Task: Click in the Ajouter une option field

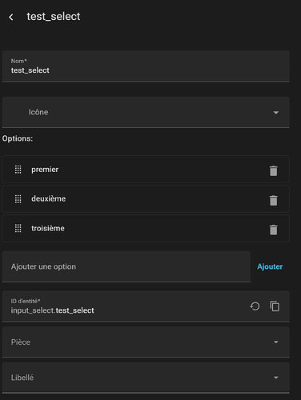Action: [x=126, y=266]
